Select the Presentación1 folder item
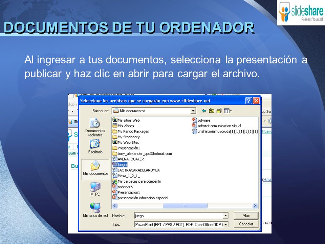Viewport: 325px width, 244px height. 126,148
